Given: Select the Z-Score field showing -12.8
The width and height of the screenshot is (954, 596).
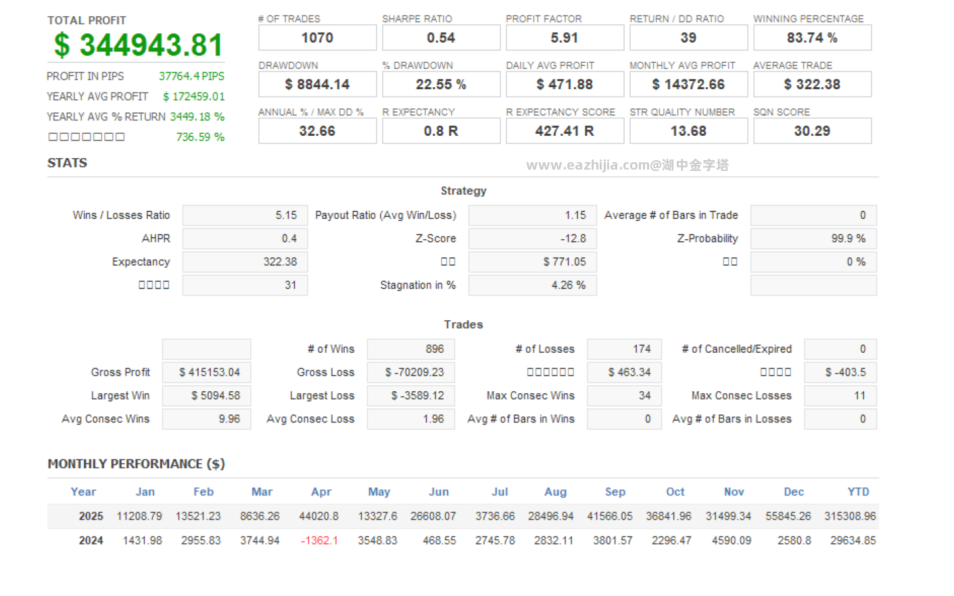Looking at the screenshot, I should click(532, 239).
